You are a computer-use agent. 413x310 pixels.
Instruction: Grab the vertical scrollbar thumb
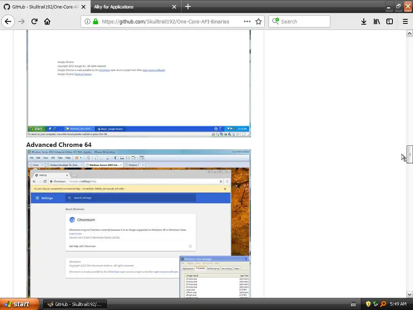[410, 154]
